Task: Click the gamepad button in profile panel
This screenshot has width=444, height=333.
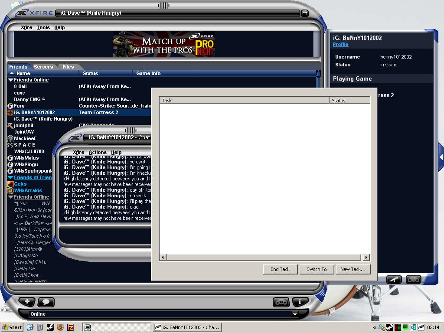Action: coord(413,280)
